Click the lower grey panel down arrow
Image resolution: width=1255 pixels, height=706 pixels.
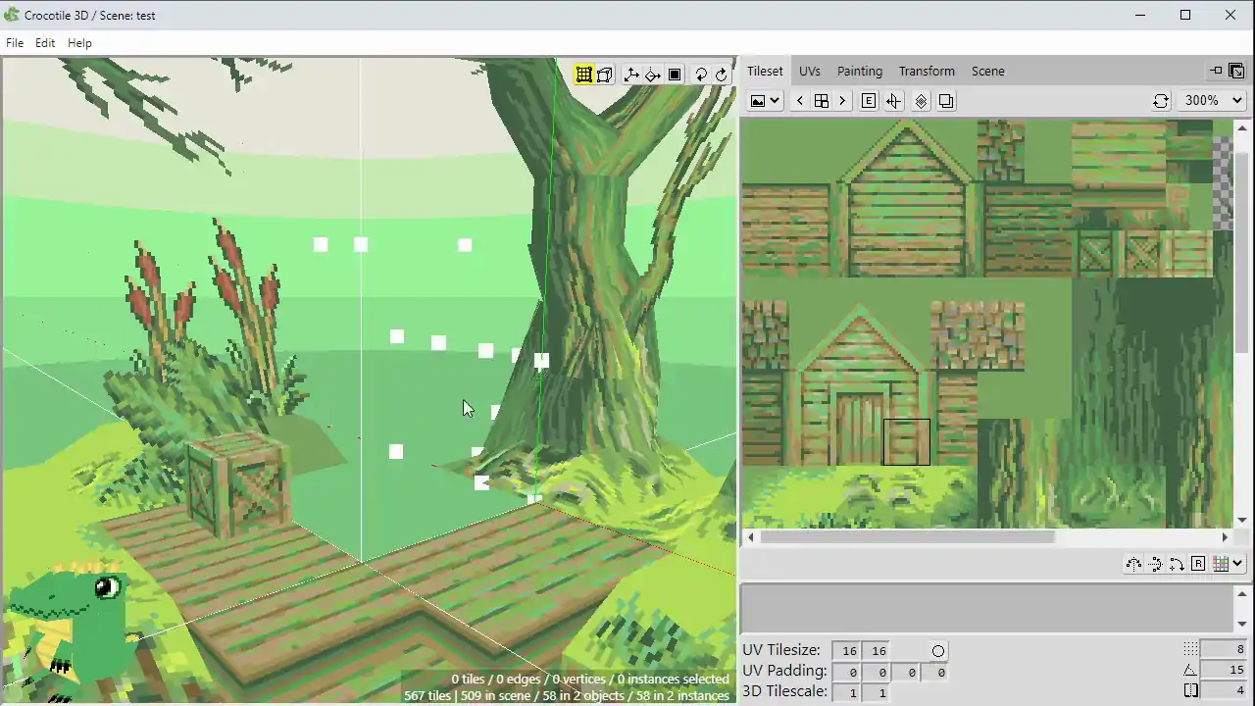pos(1243,624)
